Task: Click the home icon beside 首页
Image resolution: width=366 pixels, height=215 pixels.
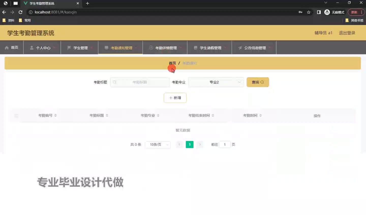Action: 7,48
